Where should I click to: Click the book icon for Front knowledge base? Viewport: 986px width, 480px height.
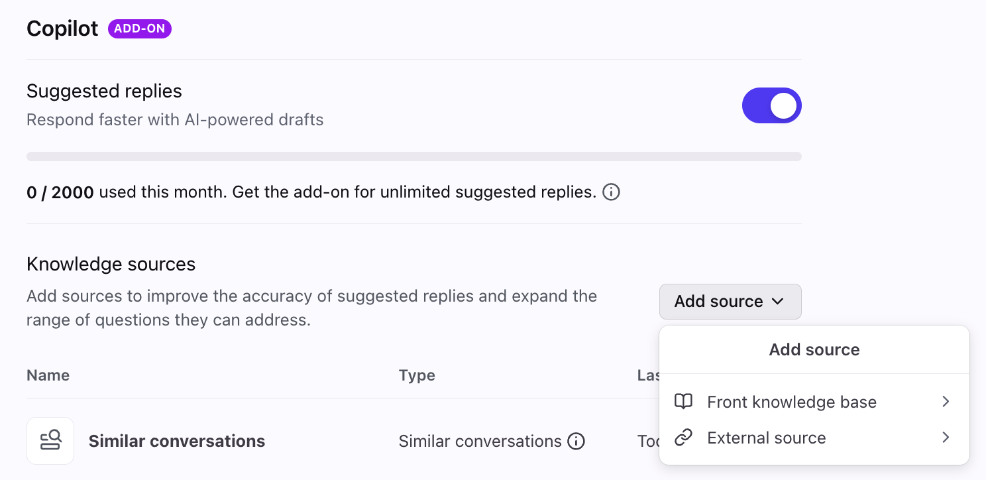[683, 402]
